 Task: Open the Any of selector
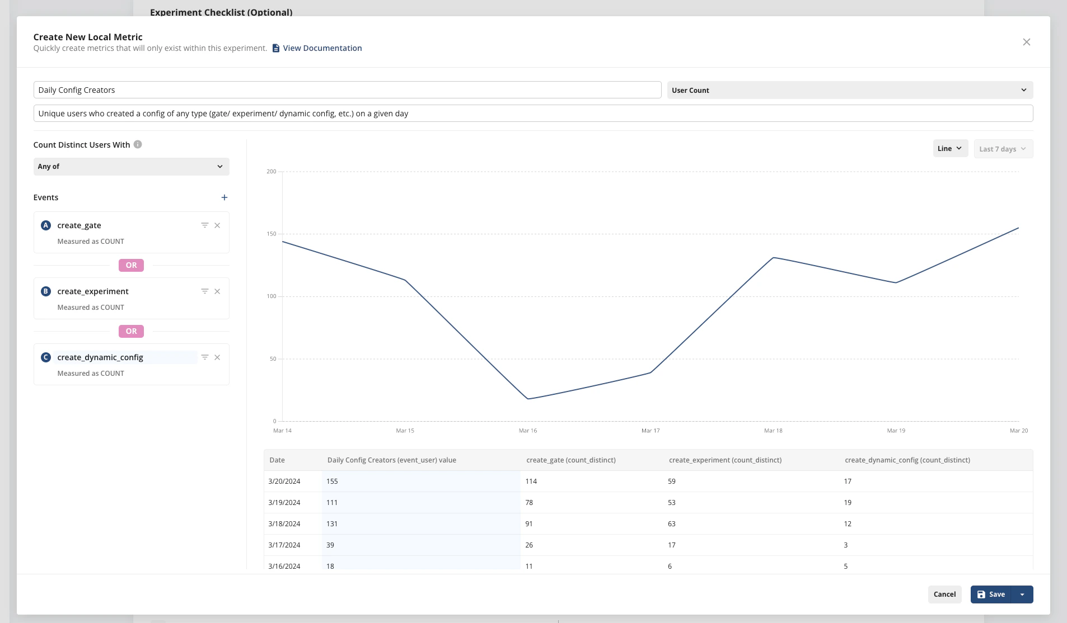pyautogui.click(x=130, y=166)
